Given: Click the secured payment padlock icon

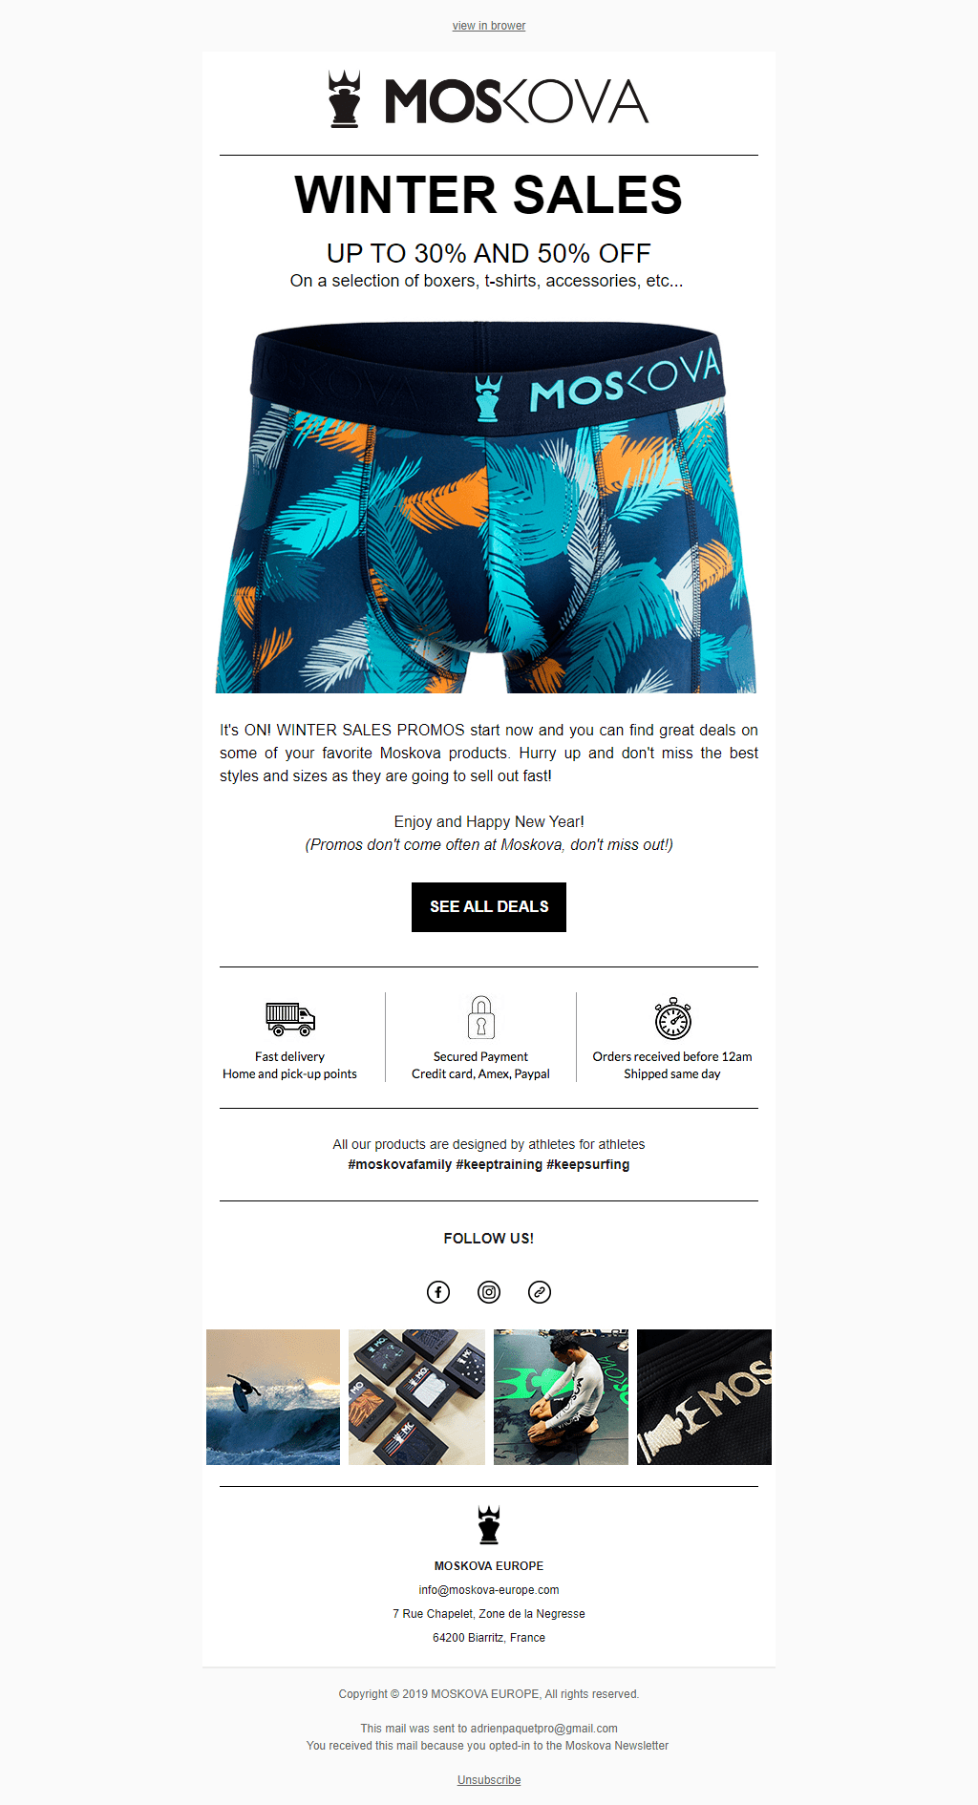Looking at the screenshot, I should point(481,1017).
